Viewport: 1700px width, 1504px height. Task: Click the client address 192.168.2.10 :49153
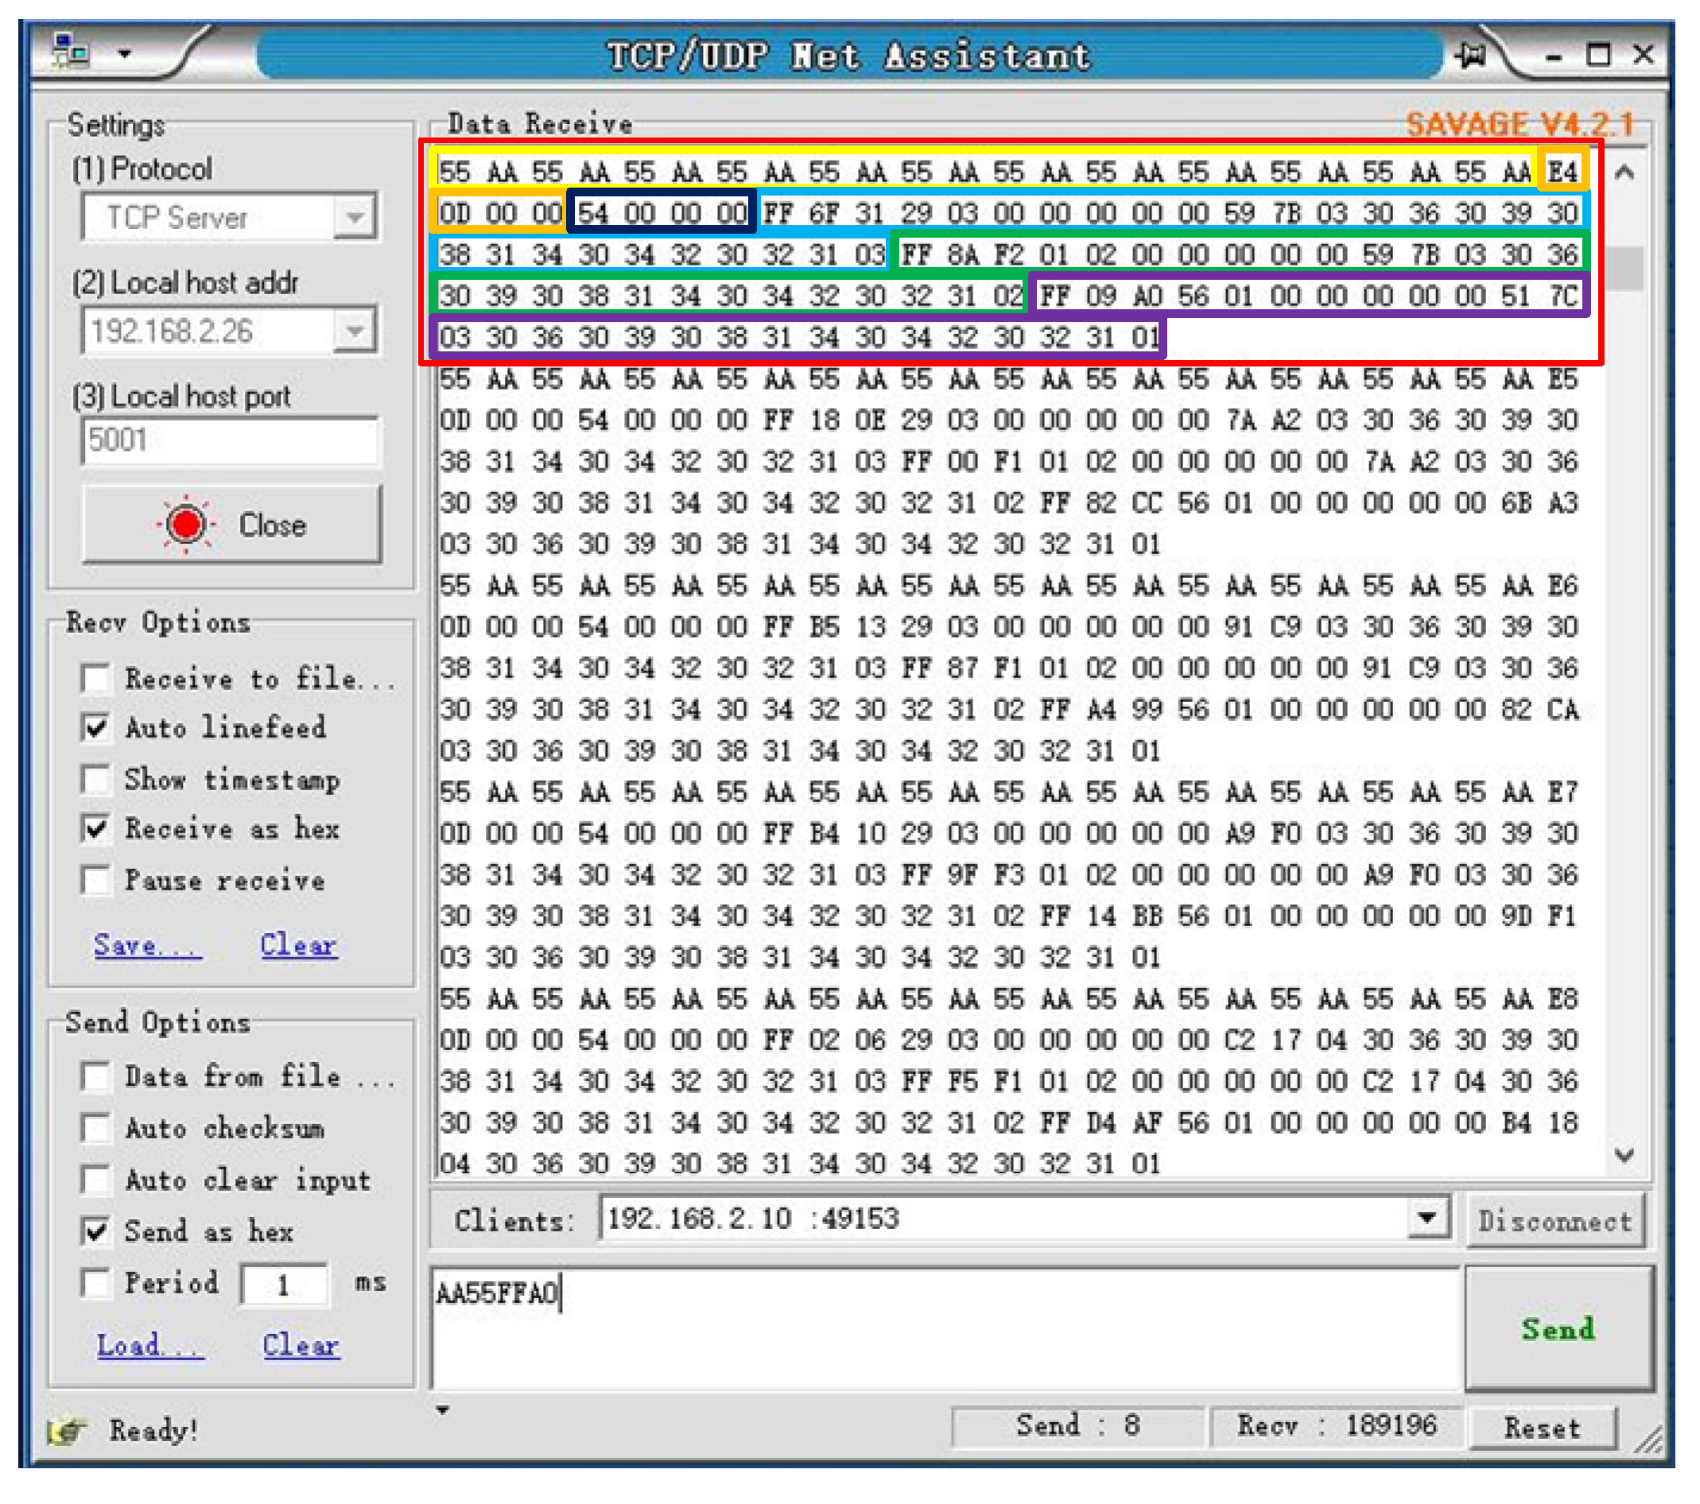[x=754, y=1219]
